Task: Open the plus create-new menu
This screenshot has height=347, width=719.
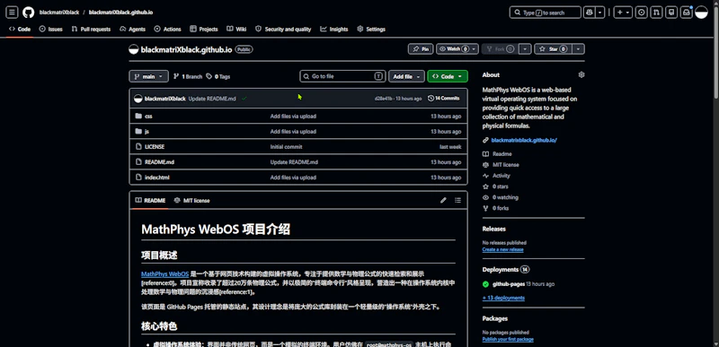Action: tap(623, 13)
